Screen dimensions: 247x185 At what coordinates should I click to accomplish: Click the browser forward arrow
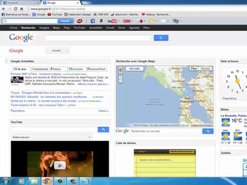(x=10, y=9)
